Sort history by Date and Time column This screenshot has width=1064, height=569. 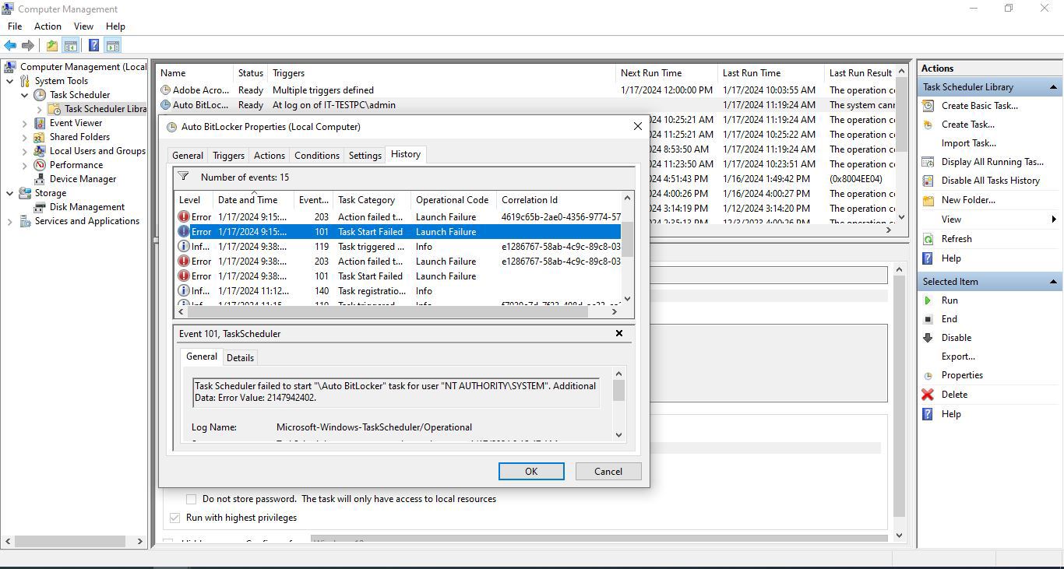(x=252, y=200)
